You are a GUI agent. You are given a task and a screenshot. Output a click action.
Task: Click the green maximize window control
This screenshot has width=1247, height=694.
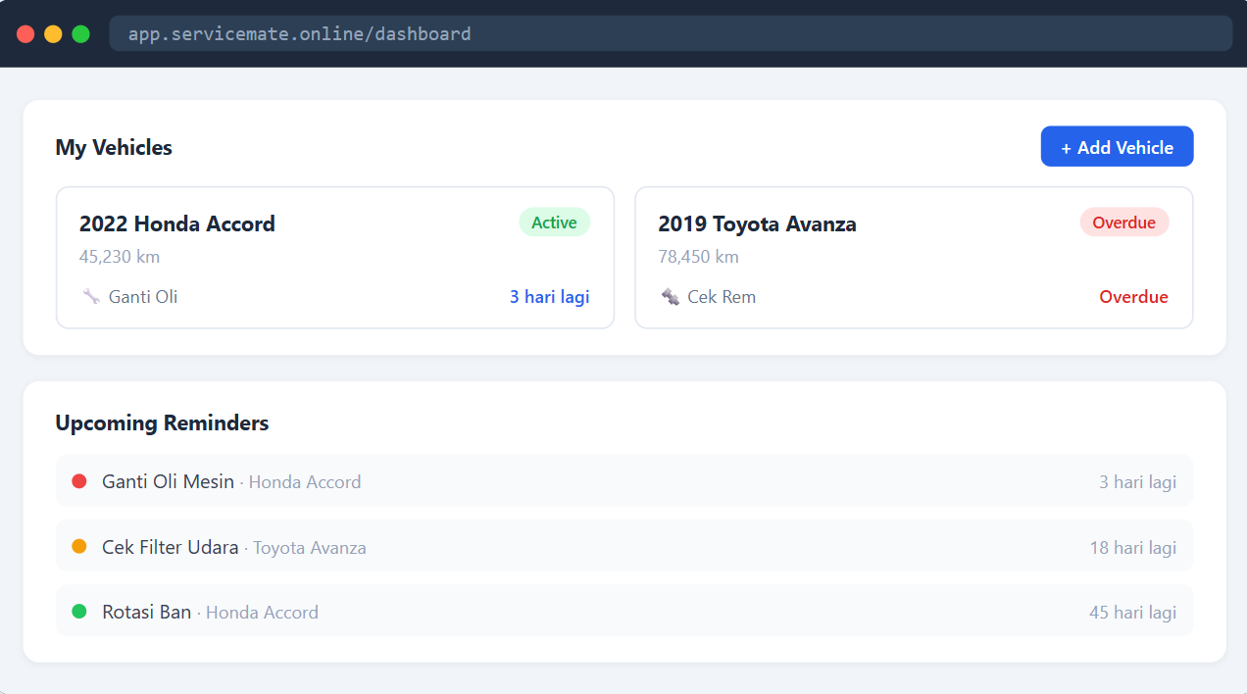(80, 34)
